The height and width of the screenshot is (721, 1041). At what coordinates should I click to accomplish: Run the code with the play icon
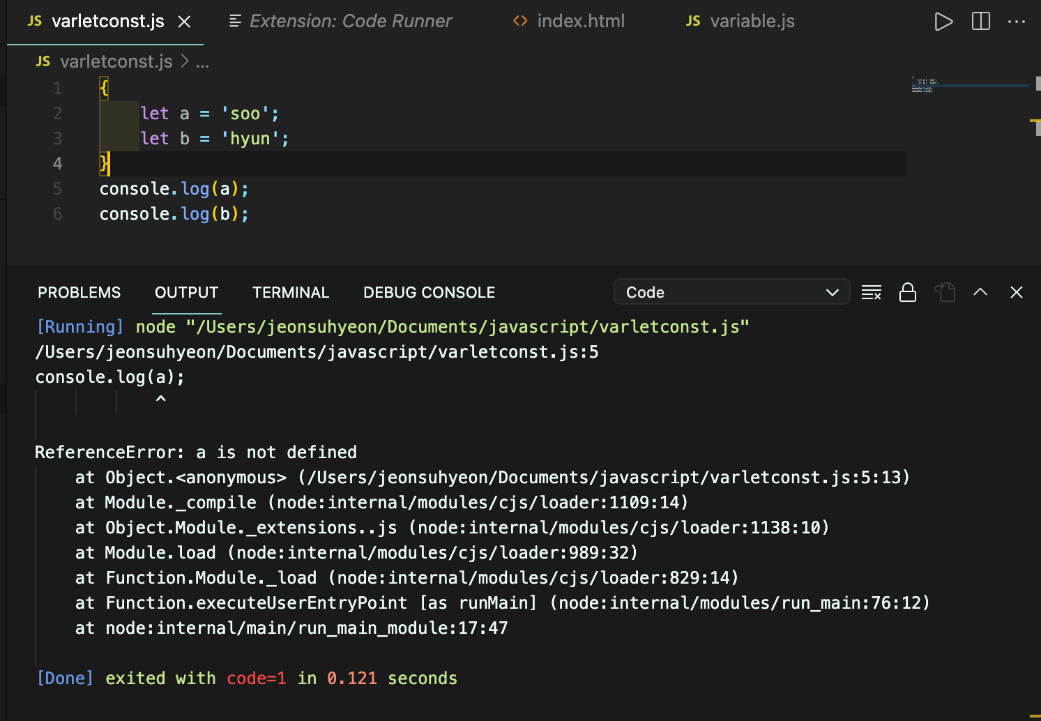pos(943,22)
